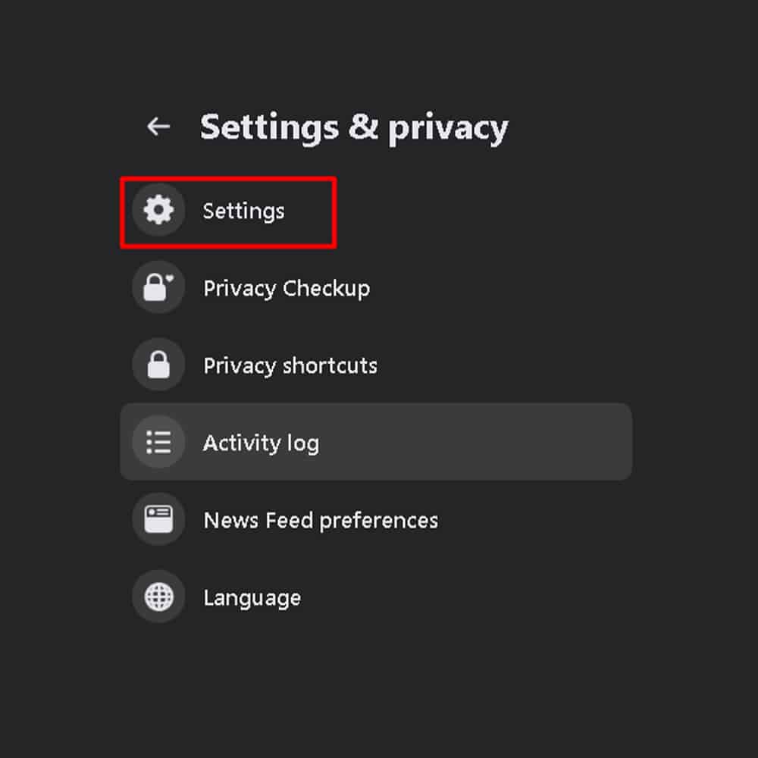Click the Activity log list icon
Viewport: 758px width, 758px height.
point(158,443)
